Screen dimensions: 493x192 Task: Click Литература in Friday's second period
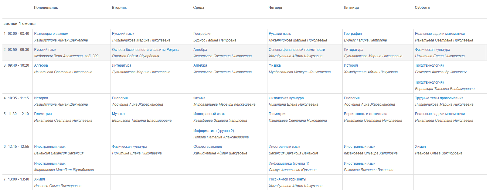[x=353, y=50]
